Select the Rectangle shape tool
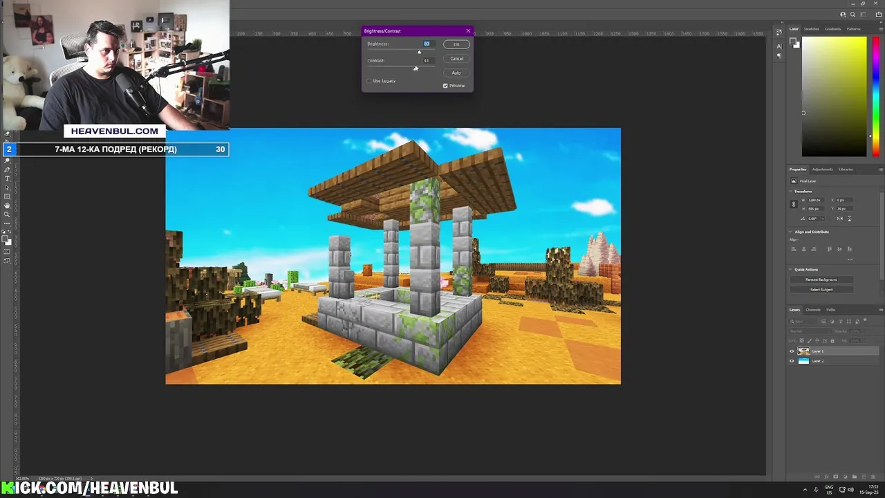This screenshot has width=885, height=498. (x=7, y=196)
